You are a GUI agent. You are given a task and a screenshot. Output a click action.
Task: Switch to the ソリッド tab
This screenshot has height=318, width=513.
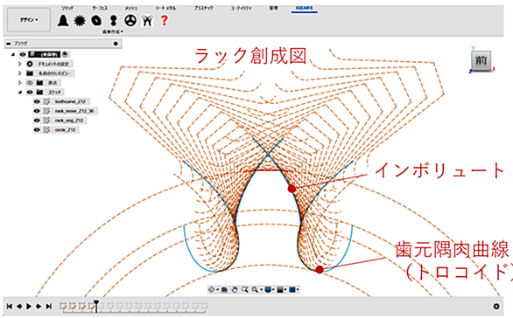point(67,8)
